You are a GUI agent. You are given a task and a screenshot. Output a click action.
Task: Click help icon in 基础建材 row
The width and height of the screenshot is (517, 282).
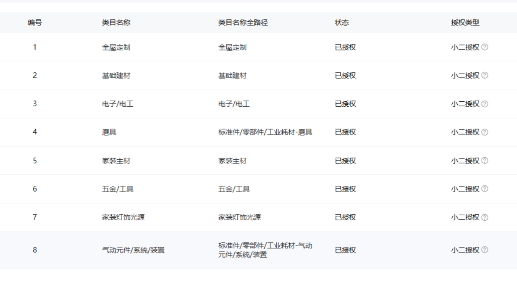486,76
